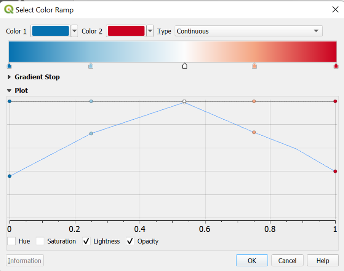This screenshot has width=344, height=271.
Task: Uncheck the Lightness checkbox
Action: tap(86, 241)
